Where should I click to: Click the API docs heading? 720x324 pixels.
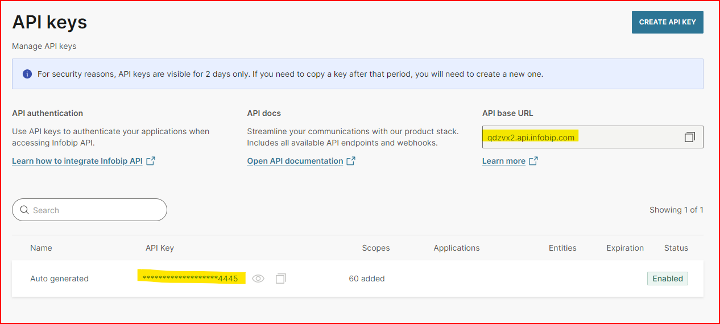pos(264,113)
